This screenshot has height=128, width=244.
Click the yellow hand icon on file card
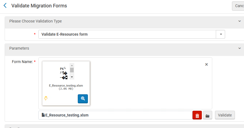(x=46, y=98)
